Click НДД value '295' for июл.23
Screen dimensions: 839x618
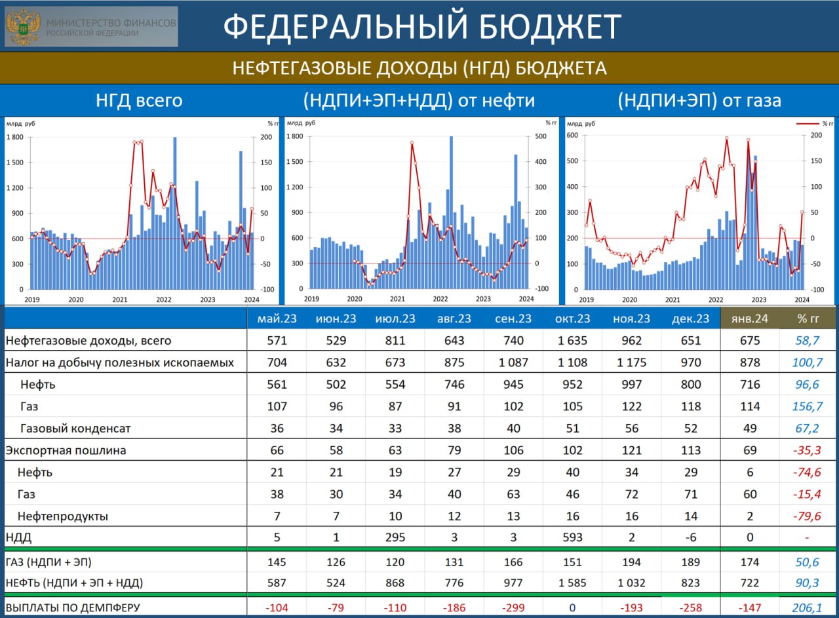click(x=395, y=538)
